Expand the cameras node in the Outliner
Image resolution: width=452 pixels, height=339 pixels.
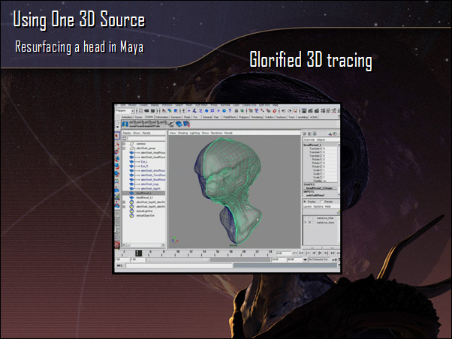coord(124,143)
